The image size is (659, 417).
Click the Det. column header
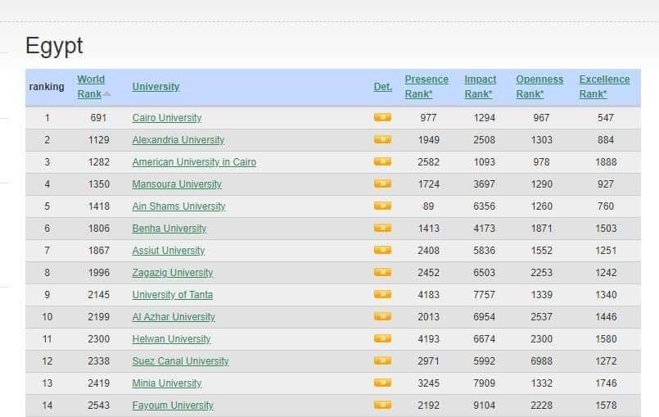(382, 87)
